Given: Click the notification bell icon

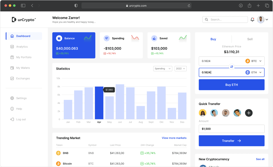Looking at the screenshot, I should click(252, 19).
